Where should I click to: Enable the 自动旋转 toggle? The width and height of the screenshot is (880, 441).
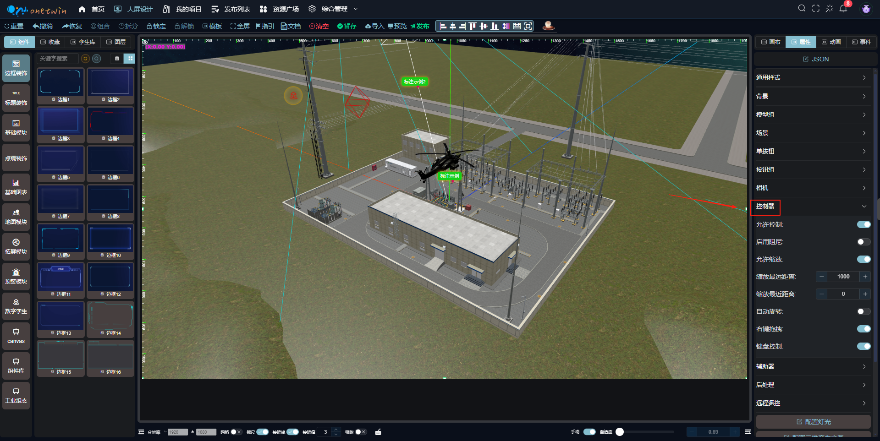[x=863, y=311]
